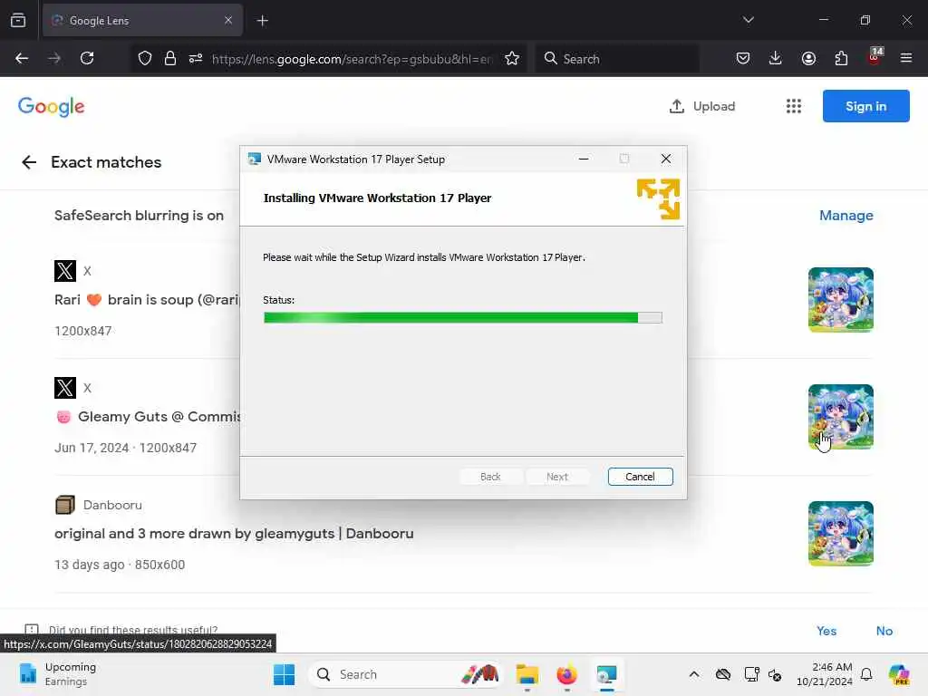928x696 pixels.
Task: Open the Danbooru gleamyguts result
Action: click(234, 533)
